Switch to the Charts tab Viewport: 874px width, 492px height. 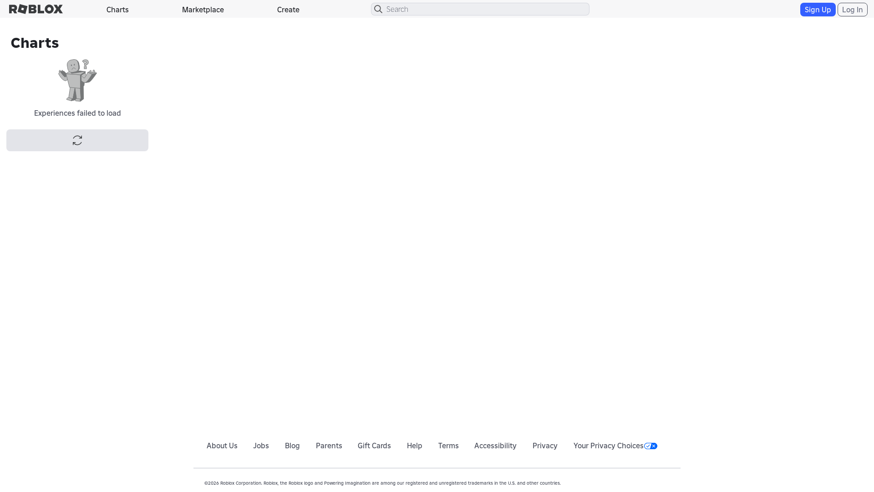coord(117,9)
